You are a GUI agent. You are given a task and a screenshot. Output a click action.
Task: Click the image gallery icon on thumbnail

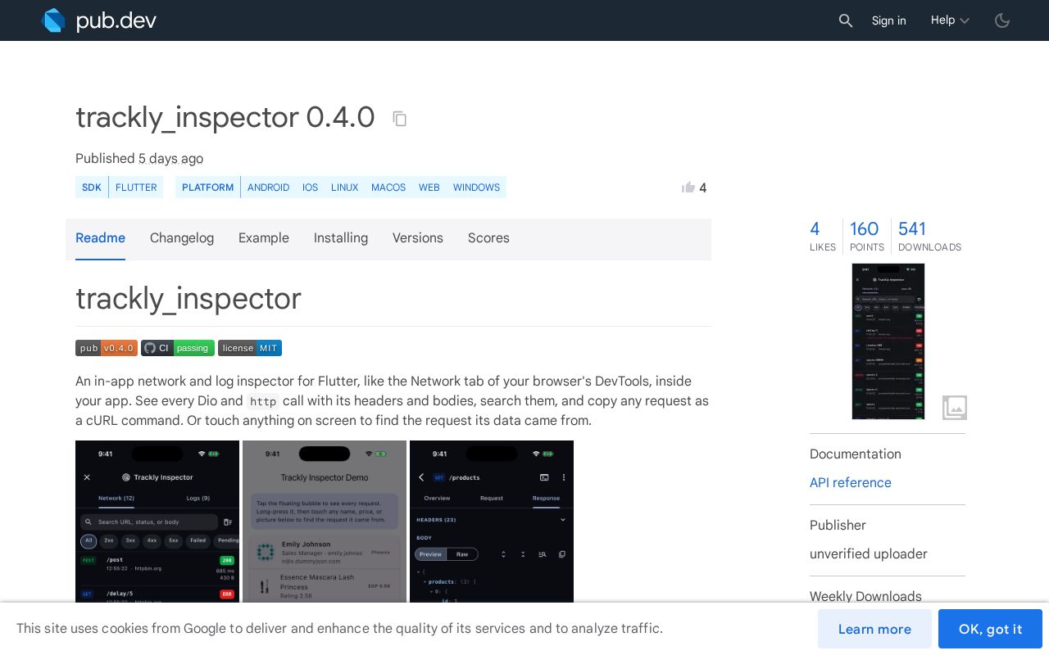click(955, 407)
